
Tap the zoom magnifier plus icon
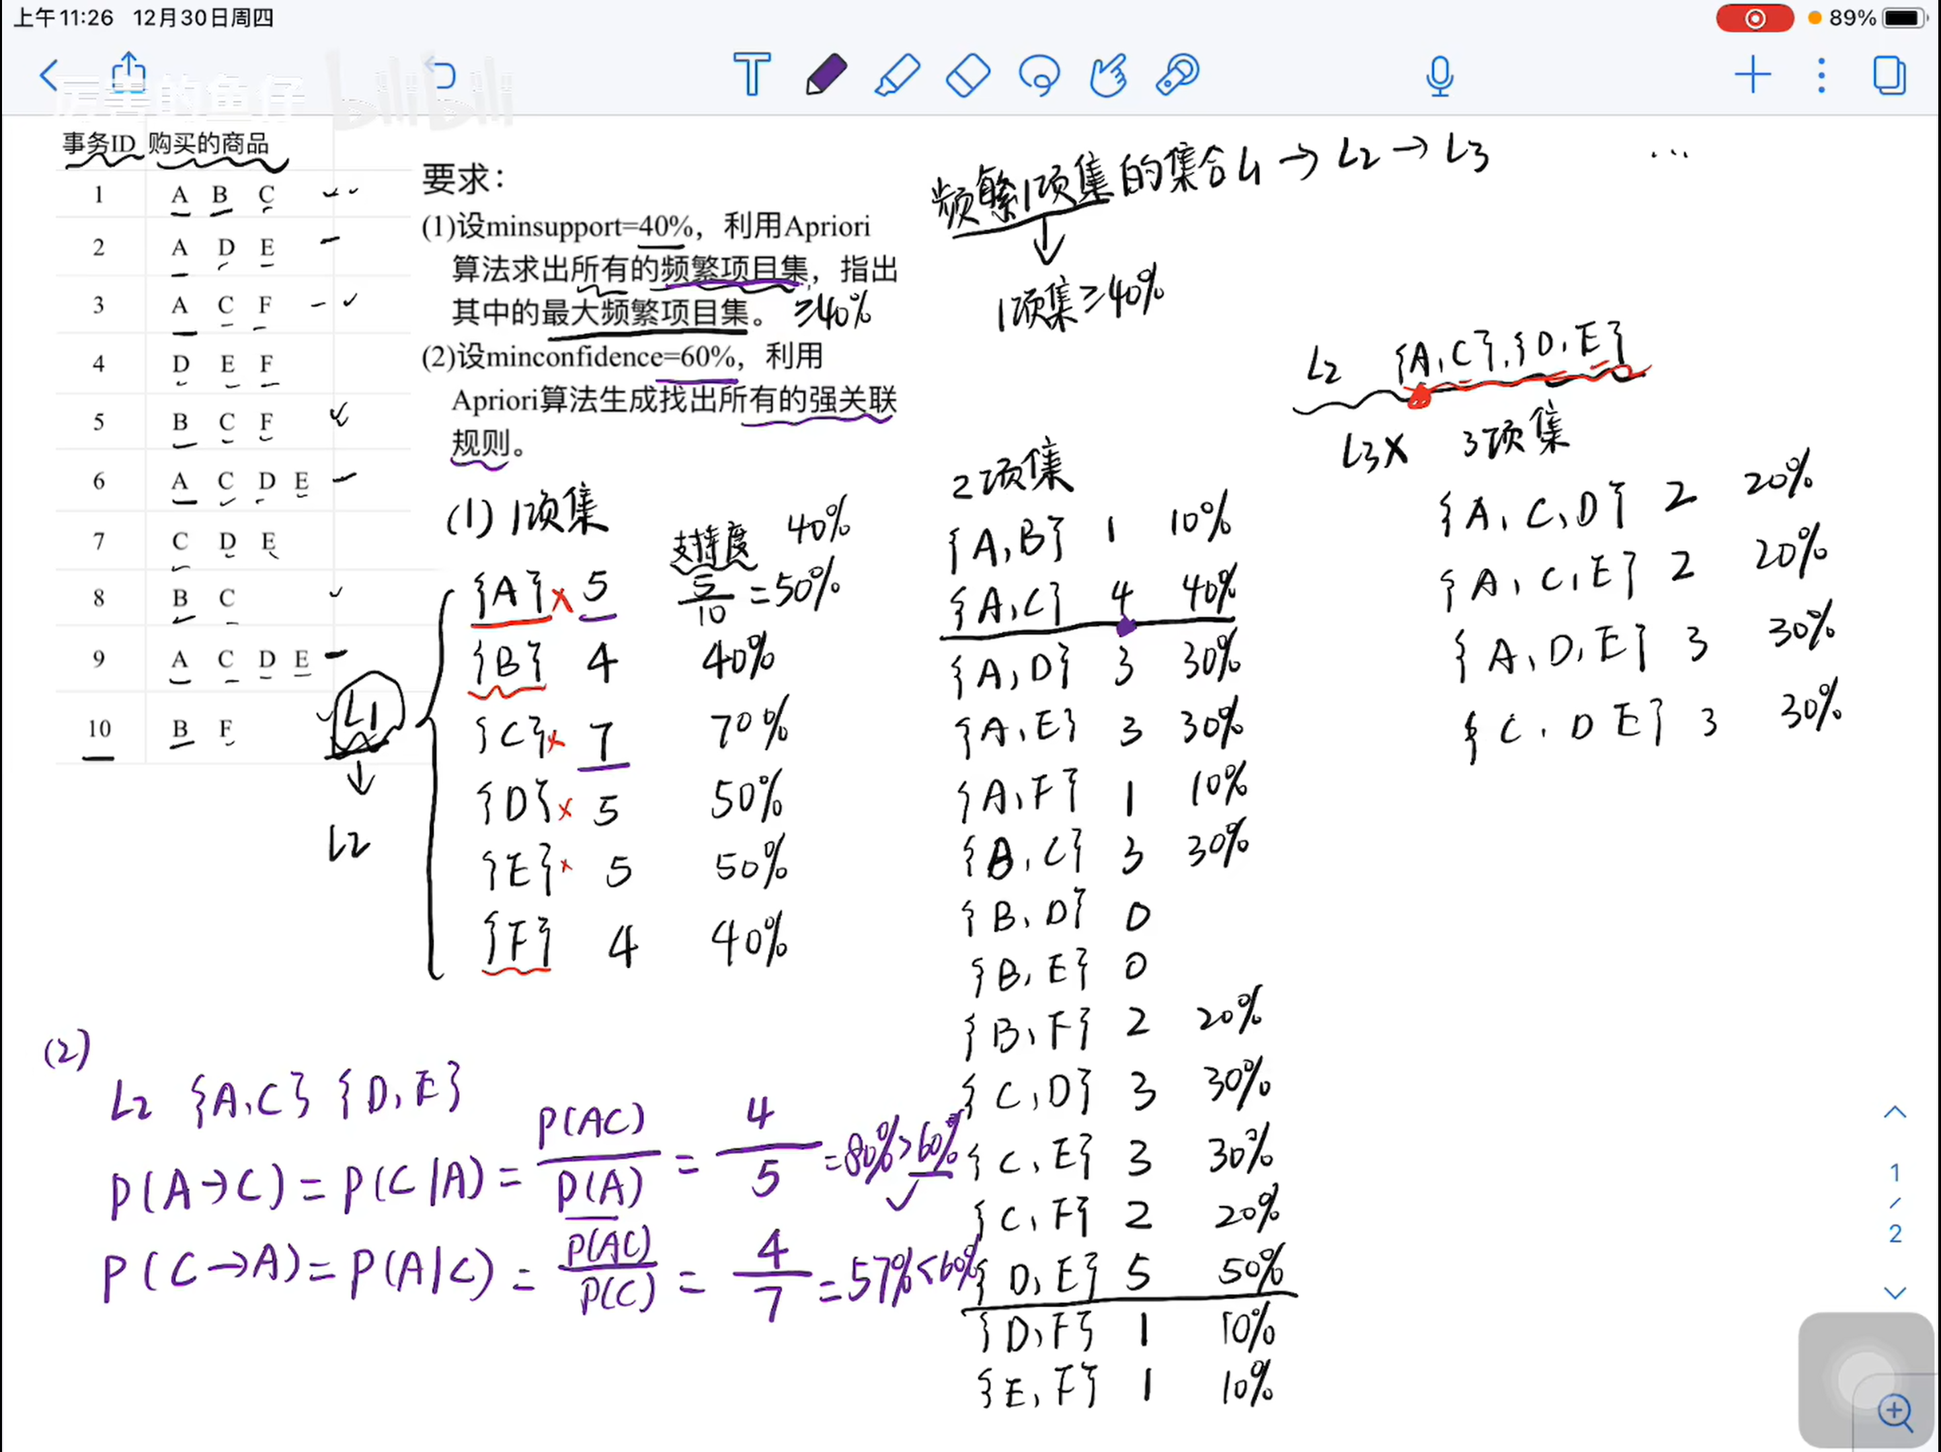(1895, 1412)
